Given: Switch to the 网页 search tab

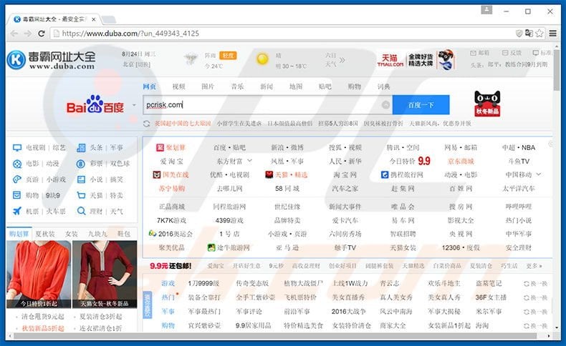Looking at the screenshot, I should (x=150, y=86).
